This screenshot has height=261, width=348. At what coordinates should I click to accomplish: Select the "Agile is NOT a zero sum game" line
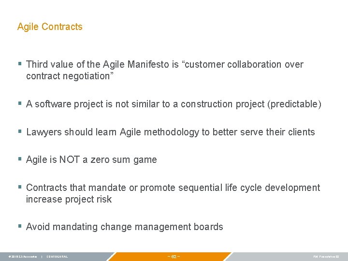pyautogui.click(x=91, y=160)
